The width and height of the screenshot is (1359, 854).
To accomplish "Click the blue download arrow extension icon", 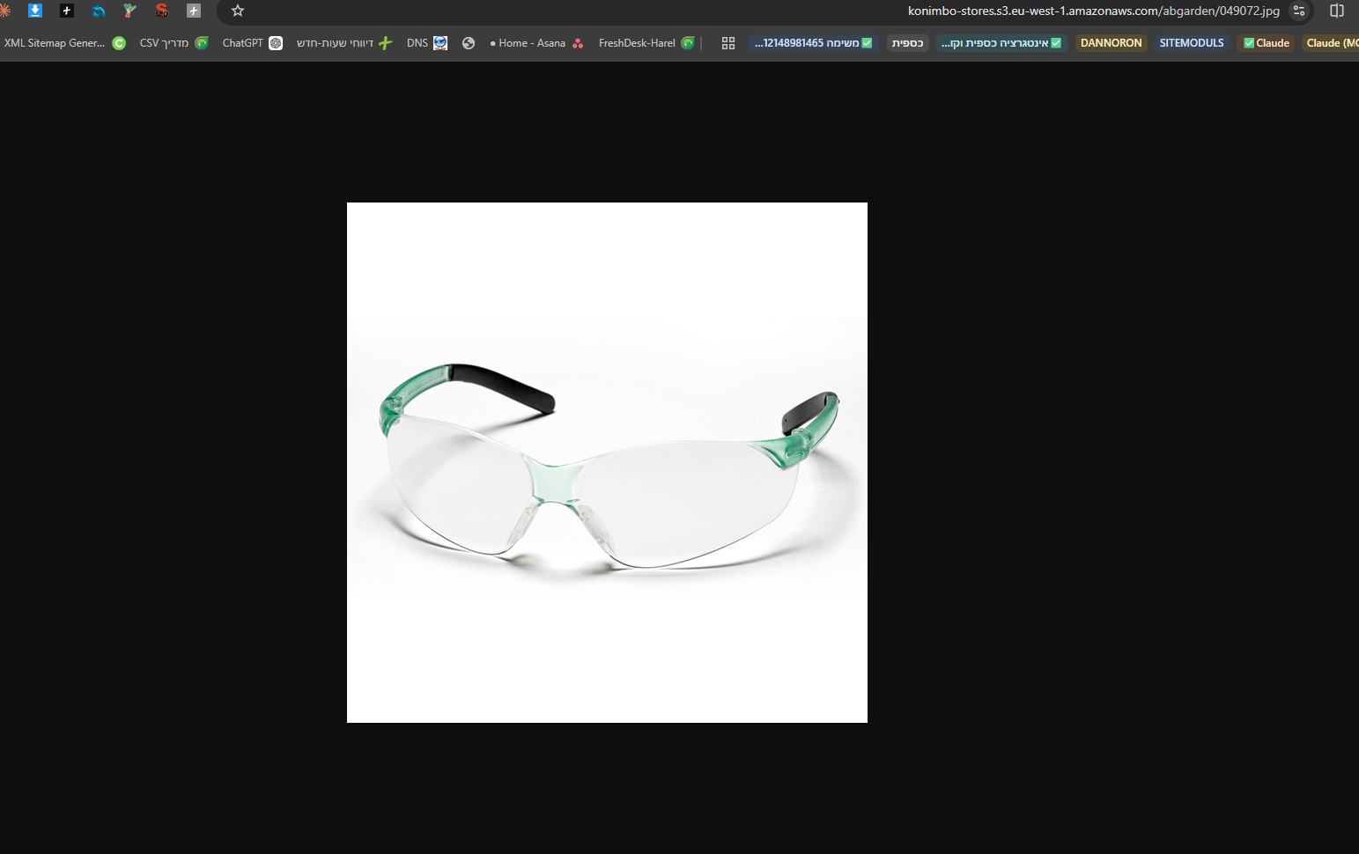I will coord(35,11).
